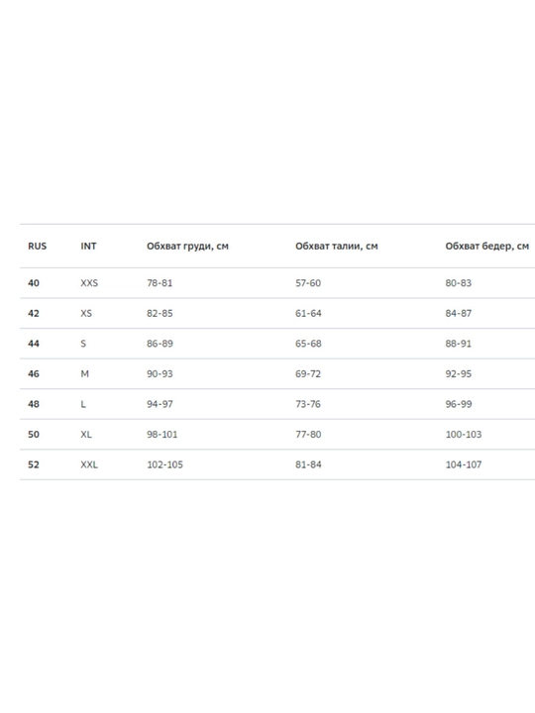
Task: Select chest measurement 102-105
Action: pyautogui.click(x=164, y=464)
